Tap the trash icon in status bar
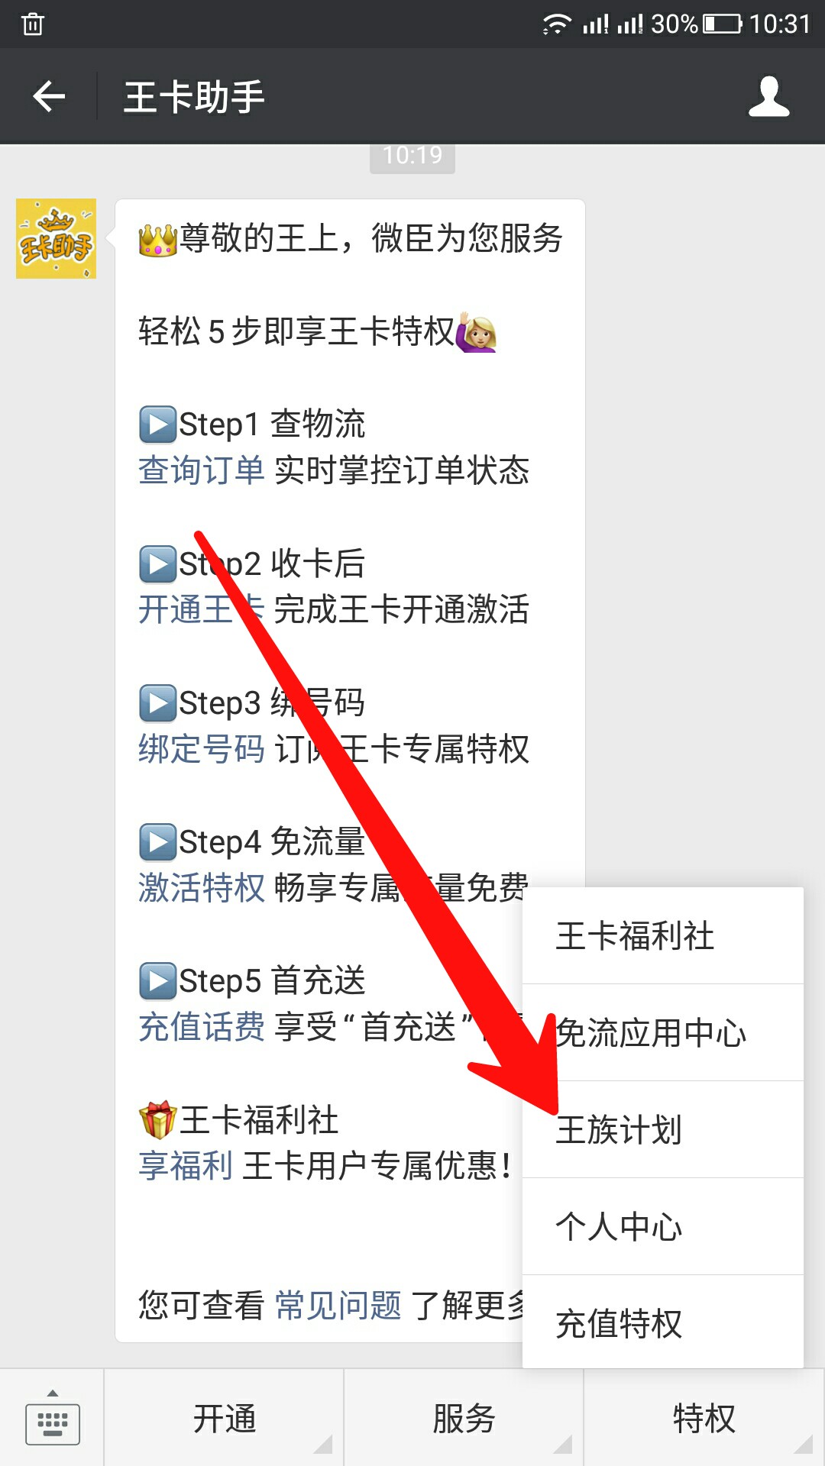This screenshot has height=1466, width=825. tap(33, 24)
